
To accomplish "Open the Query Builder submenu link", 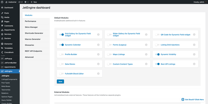I will [x=7, y=100].
